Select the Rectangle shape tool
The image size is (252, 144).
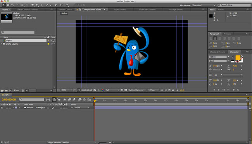[33, 5]
